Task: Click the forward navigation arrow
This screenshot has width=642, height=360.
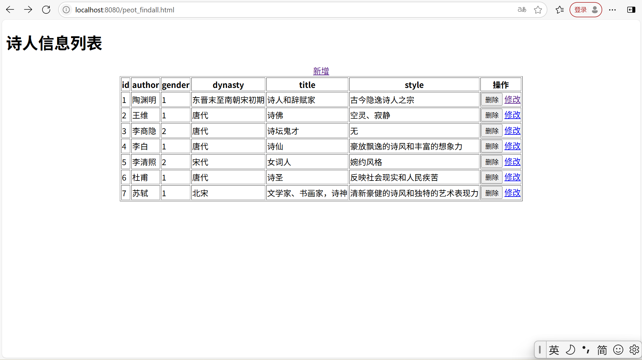Action: coord(28,9)
